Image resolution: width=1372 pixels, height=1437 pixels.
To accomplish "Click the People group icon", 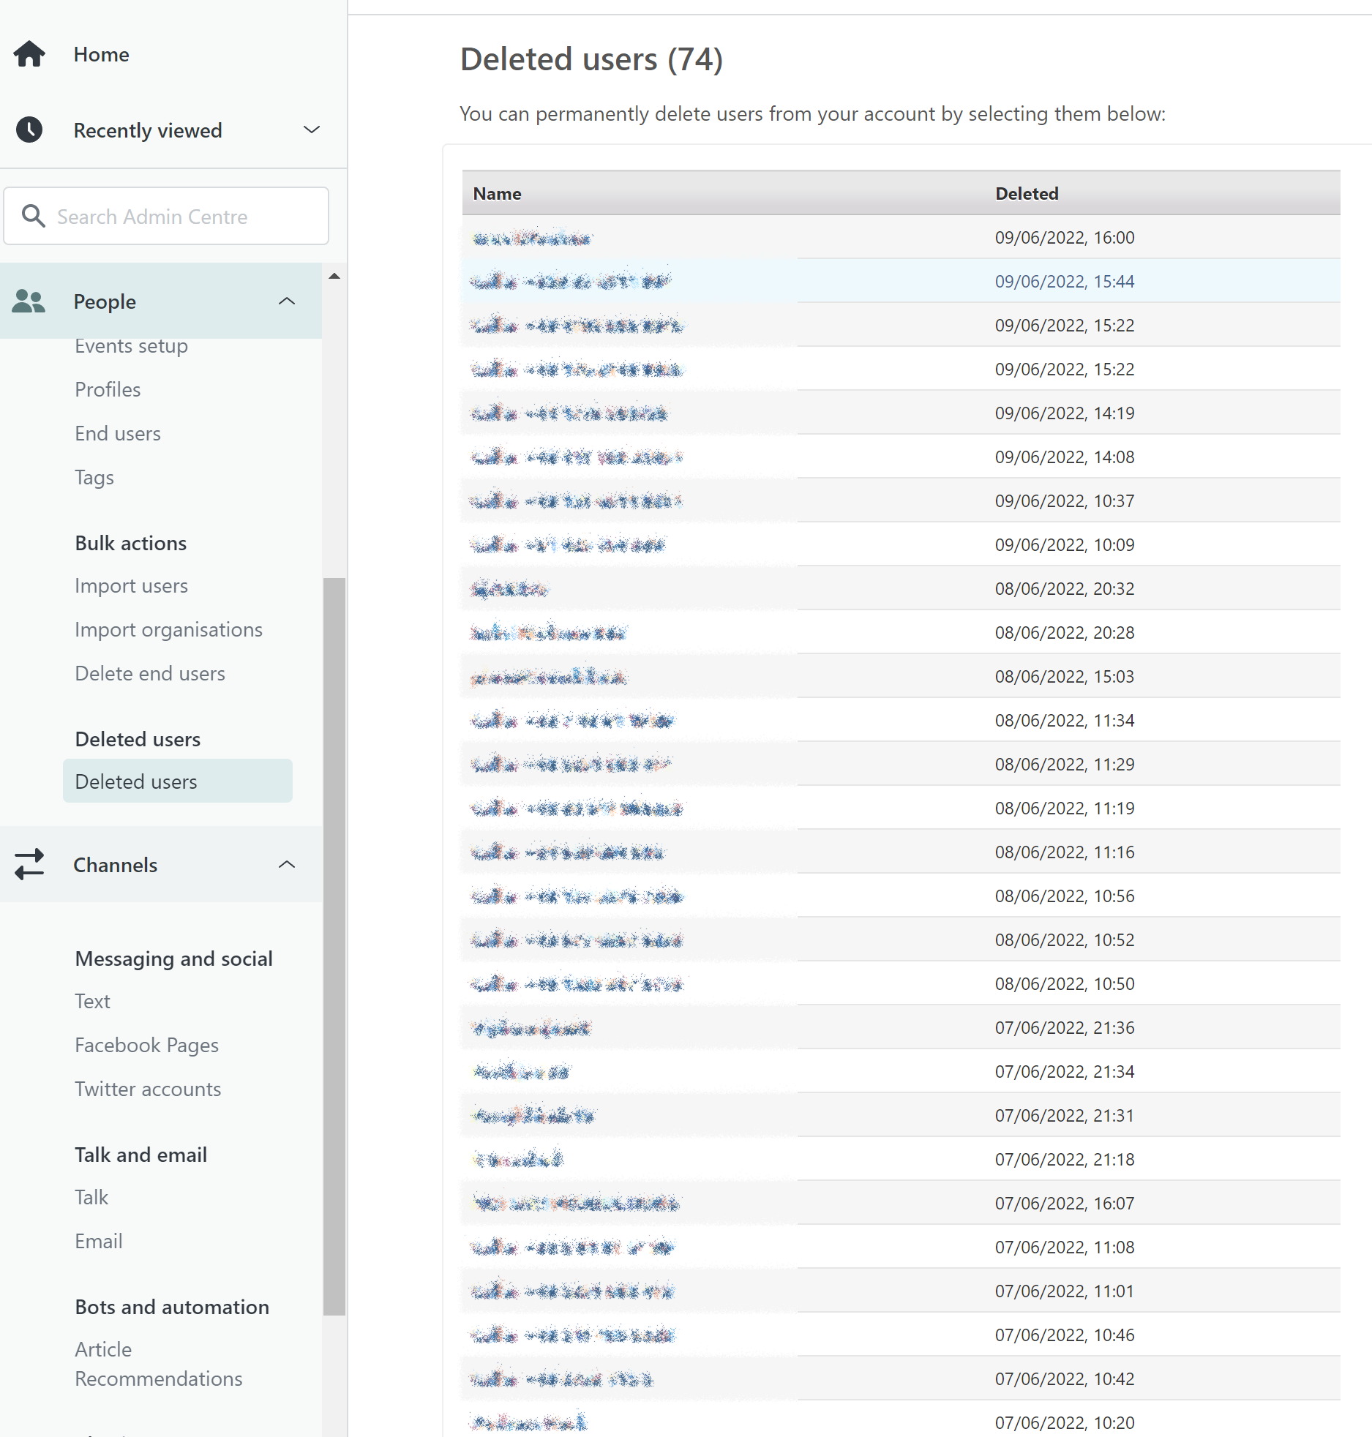I will tap(29, 301).
